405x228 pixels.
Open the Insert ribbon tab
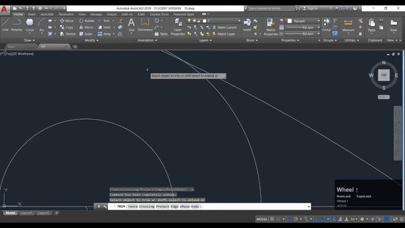coord(32,14)
